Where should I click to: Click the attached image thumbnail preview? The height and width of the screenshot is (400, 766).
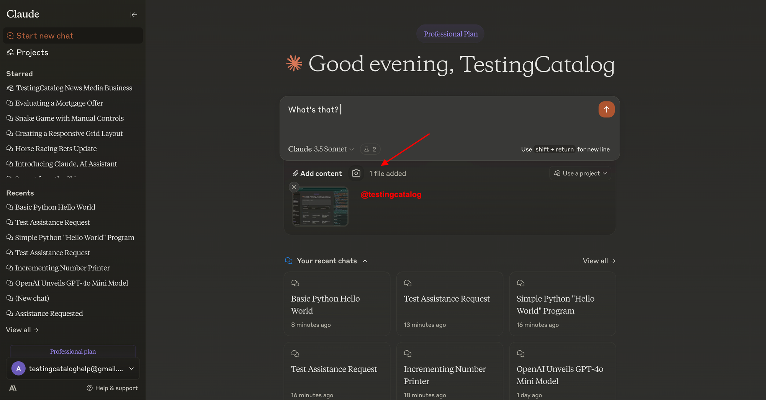(x=320, y=206)
